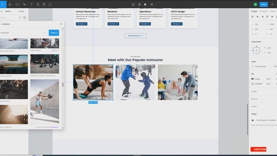This screenshot has width=277, height=156.
Task: Select the Comment tool
Action: tap(50, 4)
